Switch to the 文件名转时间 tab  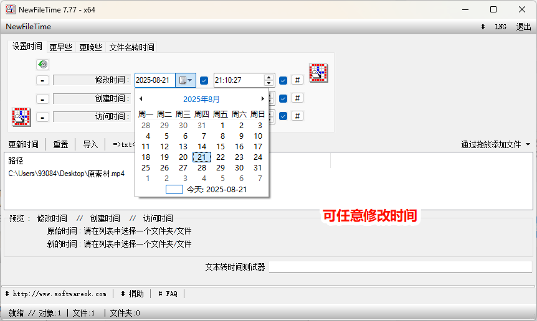click(x=132, y=47)
